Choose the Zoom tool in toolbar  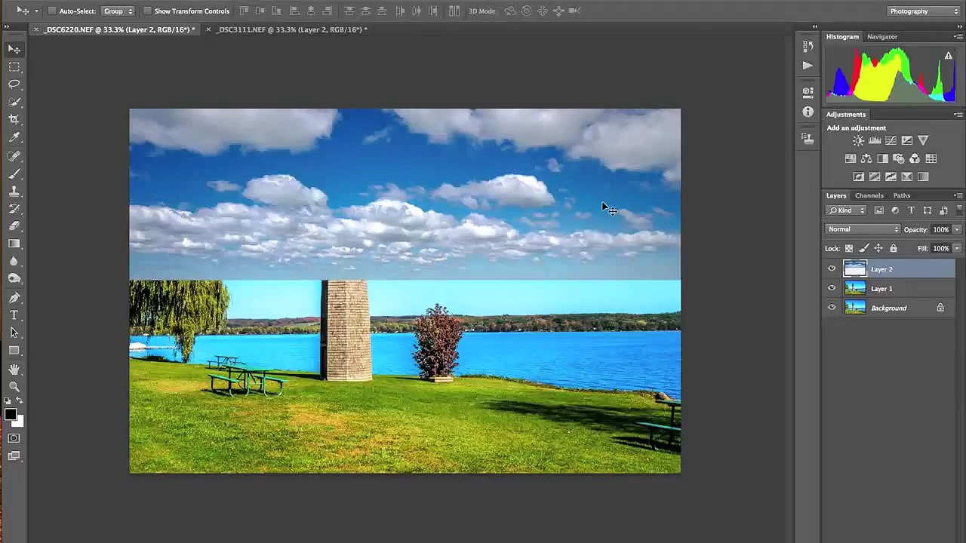14,387
